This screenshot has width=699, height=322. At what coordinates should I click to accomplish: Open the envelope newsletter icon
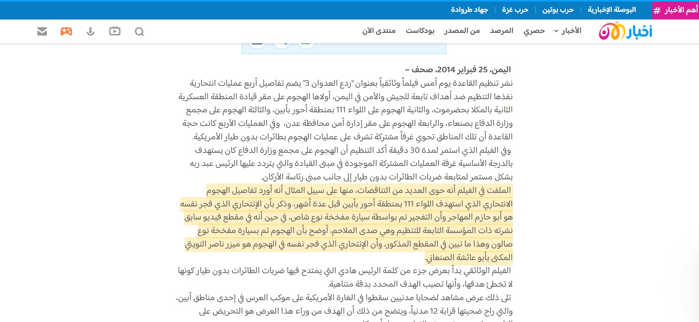pyautogui.click(x=42, y=31)
